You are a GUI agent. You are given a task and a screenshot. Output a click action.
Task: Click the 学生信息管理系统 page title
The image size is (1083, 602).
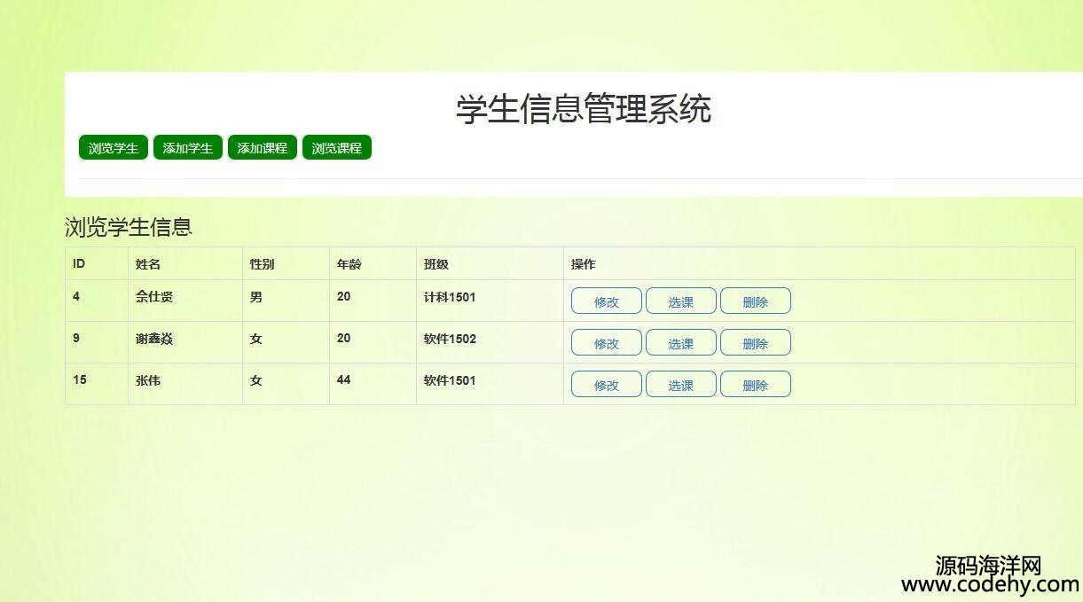(584, 110)
